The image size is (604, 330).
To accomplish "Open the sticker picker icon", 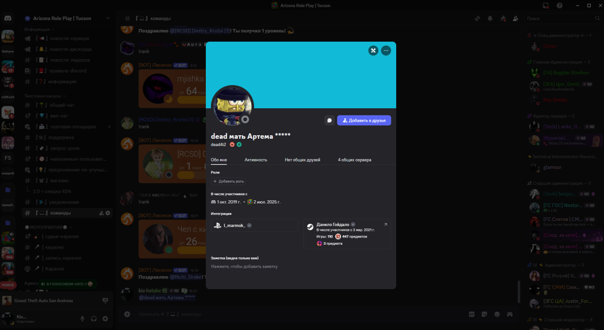I will (484, 314).
